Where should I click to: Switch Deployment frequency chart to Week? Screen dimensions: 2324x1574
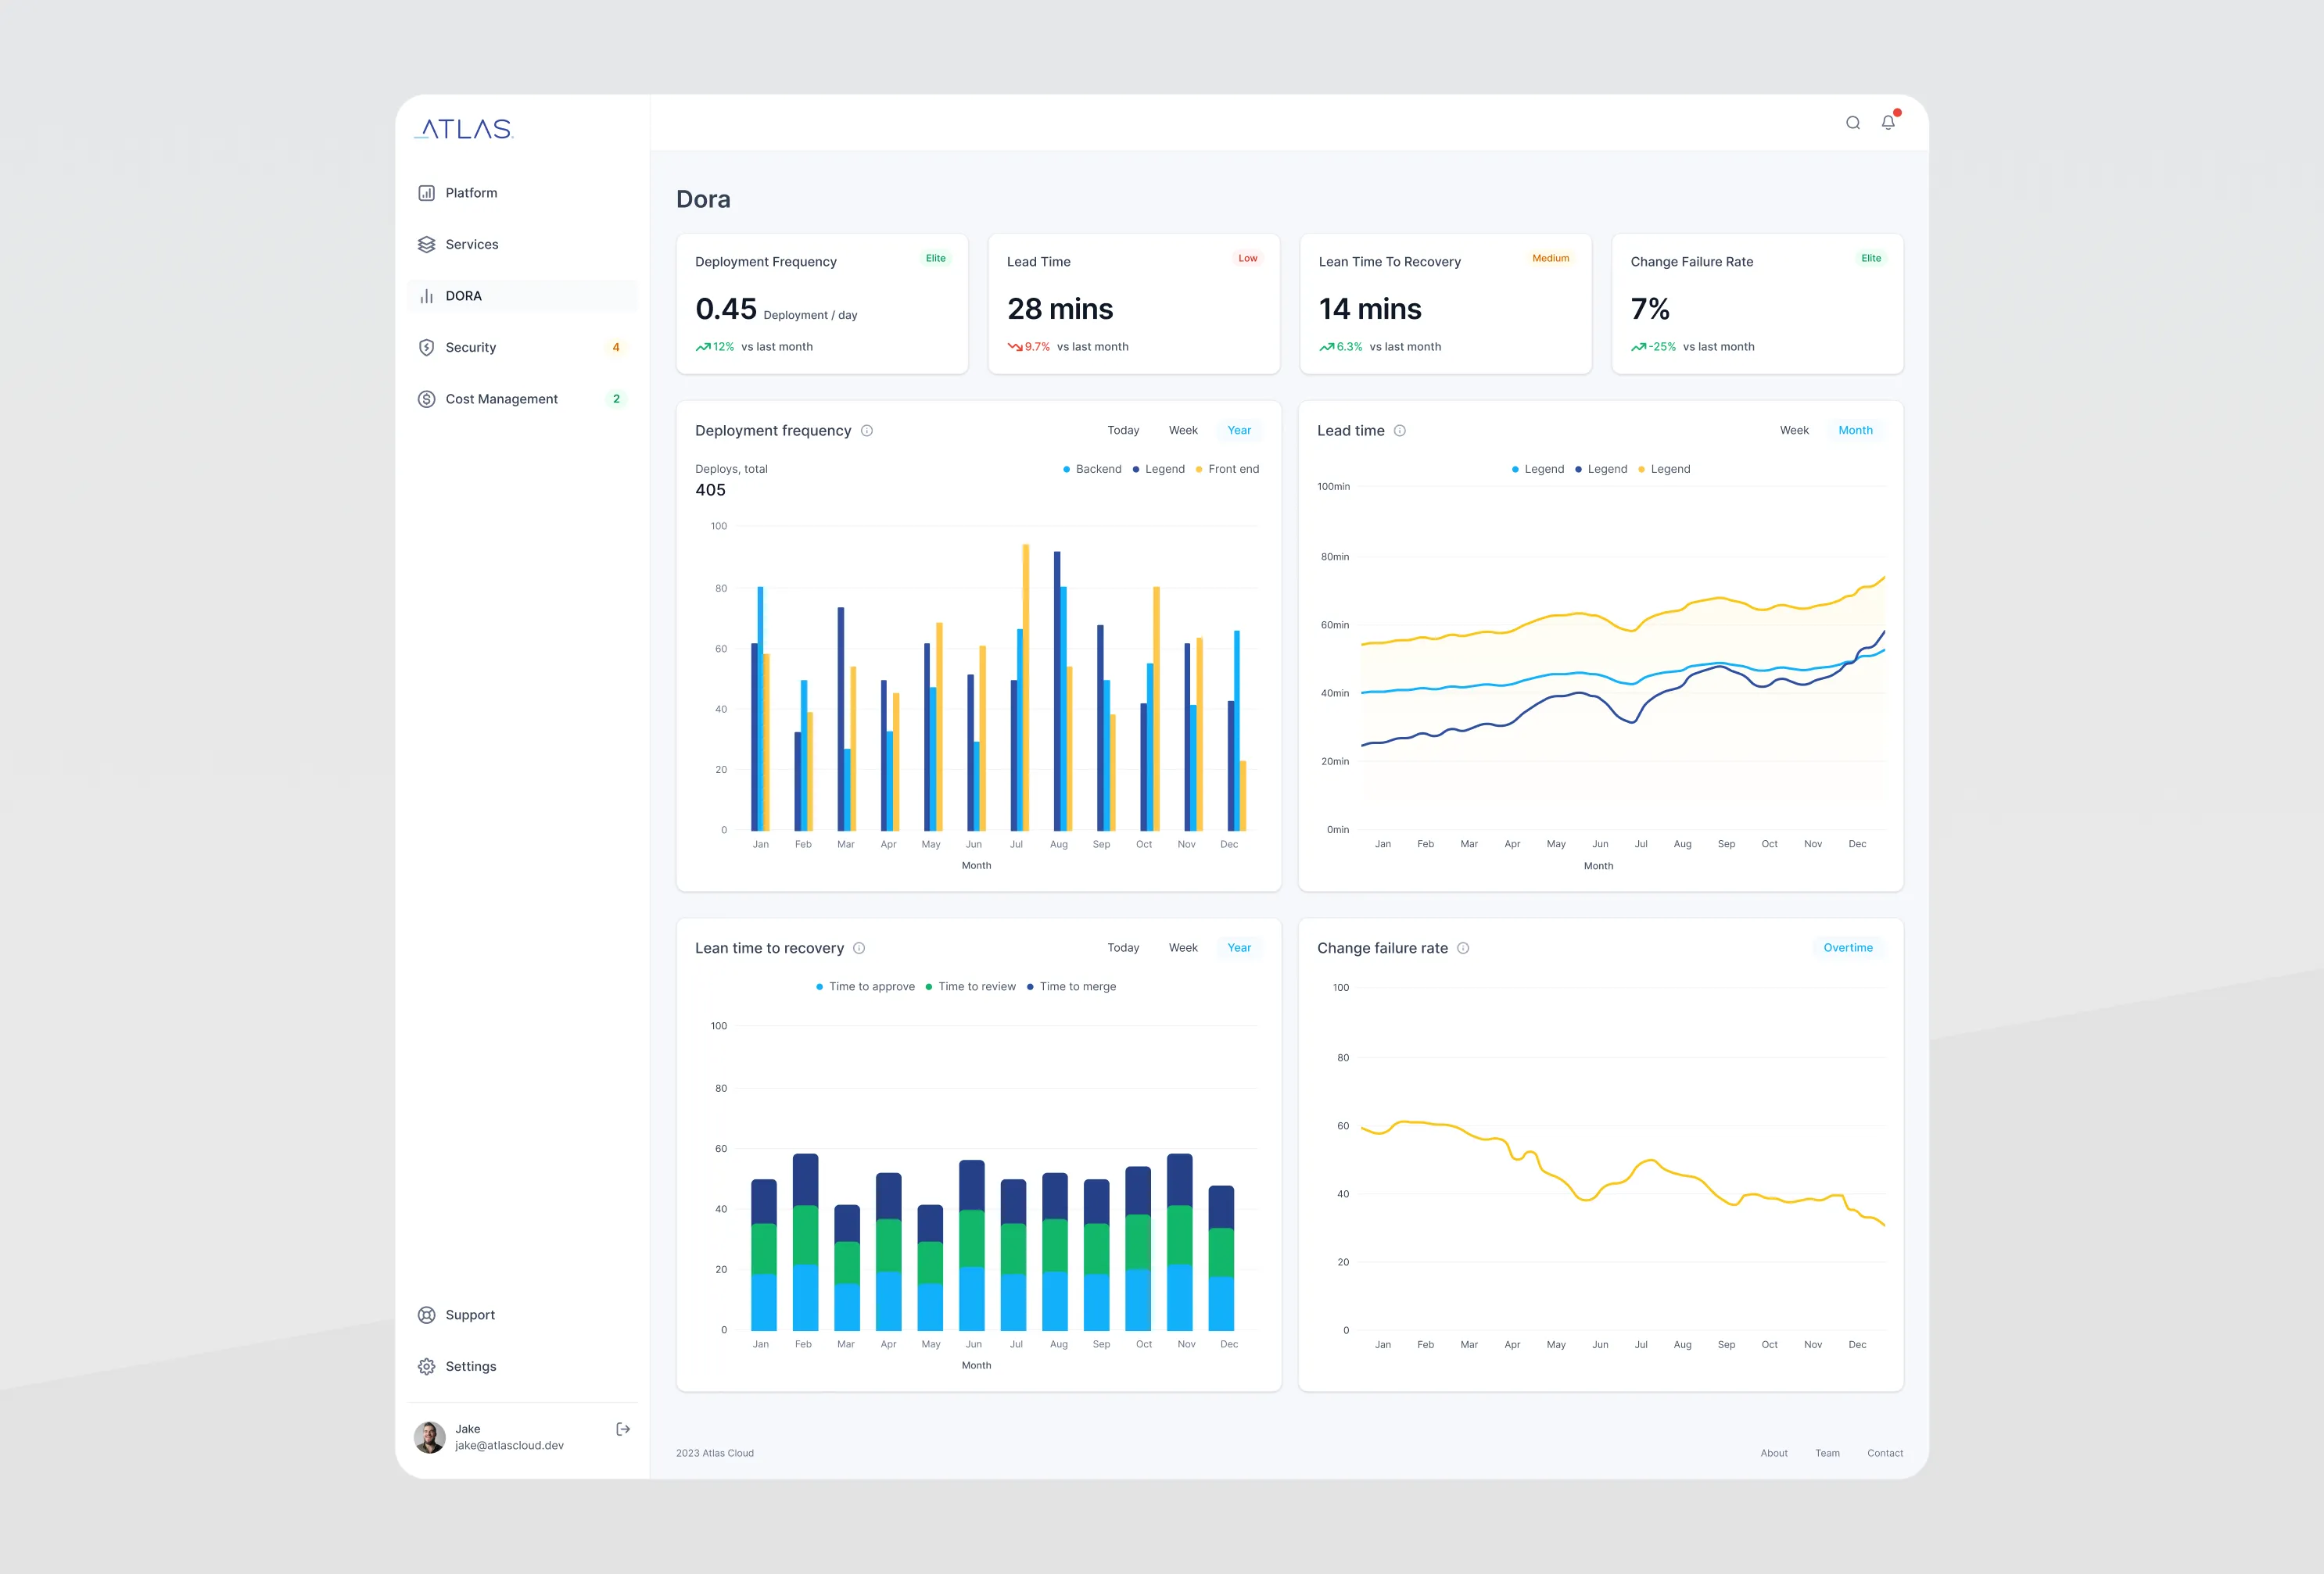[x=1183, y=431]
